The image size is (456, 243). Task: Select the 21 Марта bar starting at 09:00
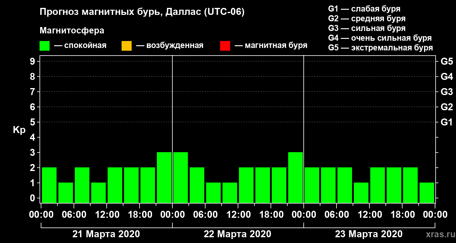[98, 193]
